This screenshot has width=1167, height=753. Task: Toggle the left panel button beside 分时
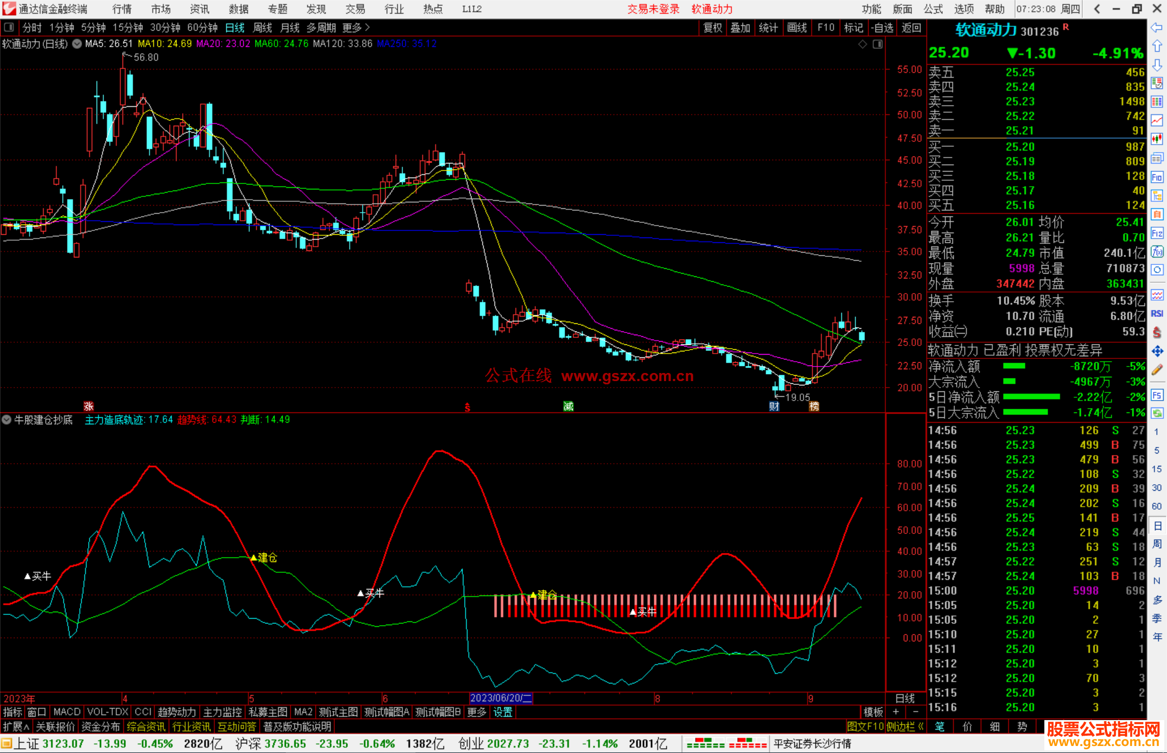9,28
